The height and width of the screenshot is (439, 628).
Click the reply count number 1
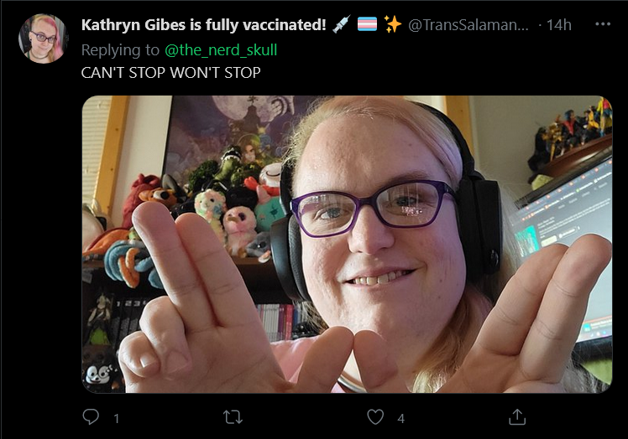click(116, 419)
